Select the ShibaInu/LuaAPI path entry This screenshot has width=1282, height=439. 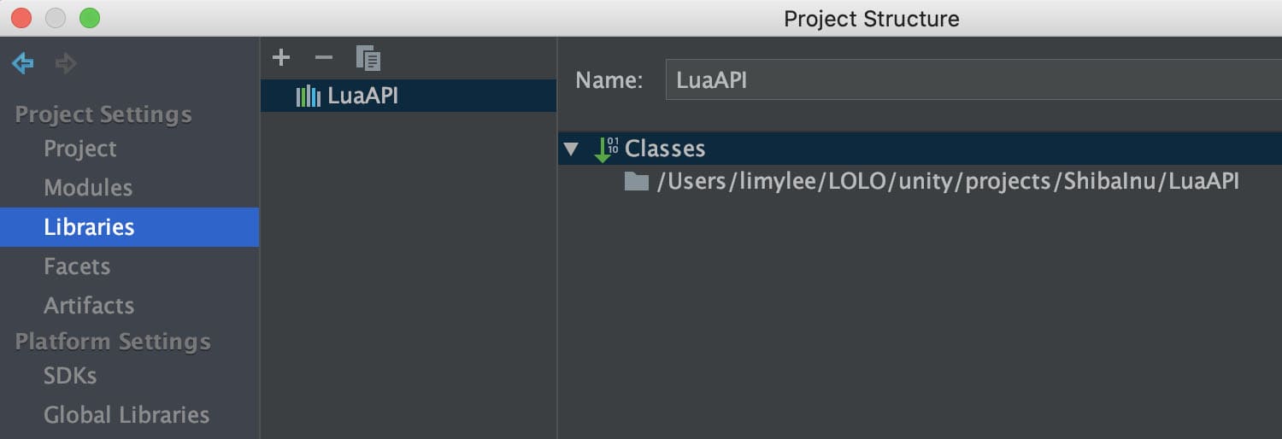click(x=947, y=181)
